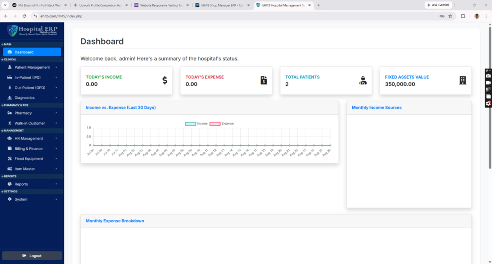The image size is (492, 264).
Task: Click the Dashboard speedometer icon in sidebar
Action: (x=10, y=52)
